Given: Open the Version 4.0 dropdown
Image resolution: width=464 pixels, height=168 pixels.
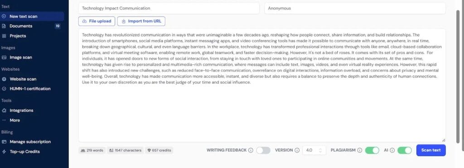Looking at the screenshot, I should (314, 150).
